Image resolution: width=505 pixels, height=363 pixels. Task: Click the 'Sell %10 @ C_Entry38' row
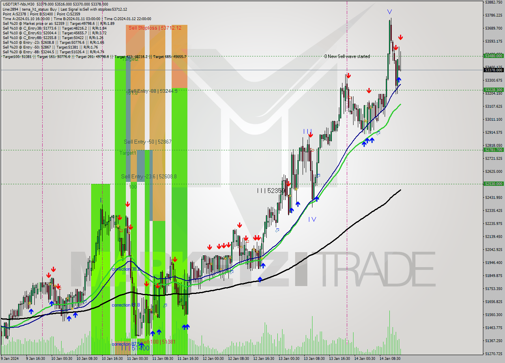point(54,28)
